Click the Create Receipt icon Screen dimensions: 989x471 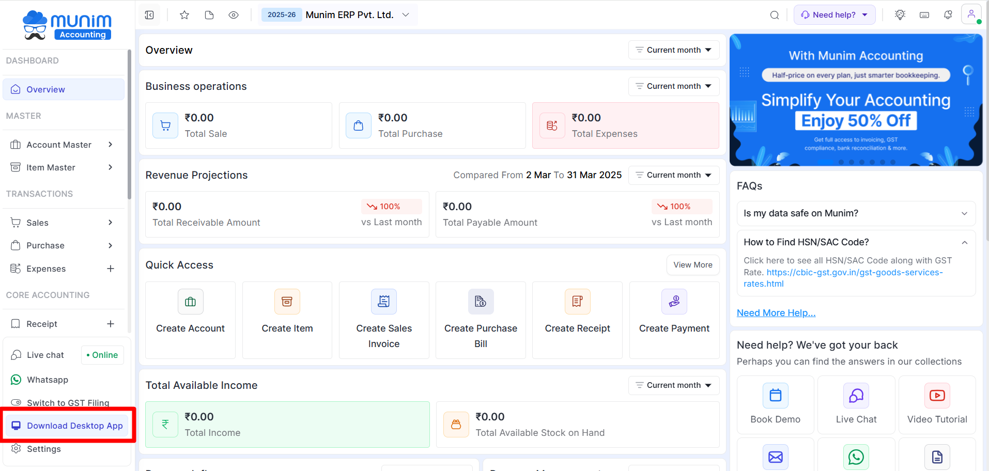click(577, 302)
